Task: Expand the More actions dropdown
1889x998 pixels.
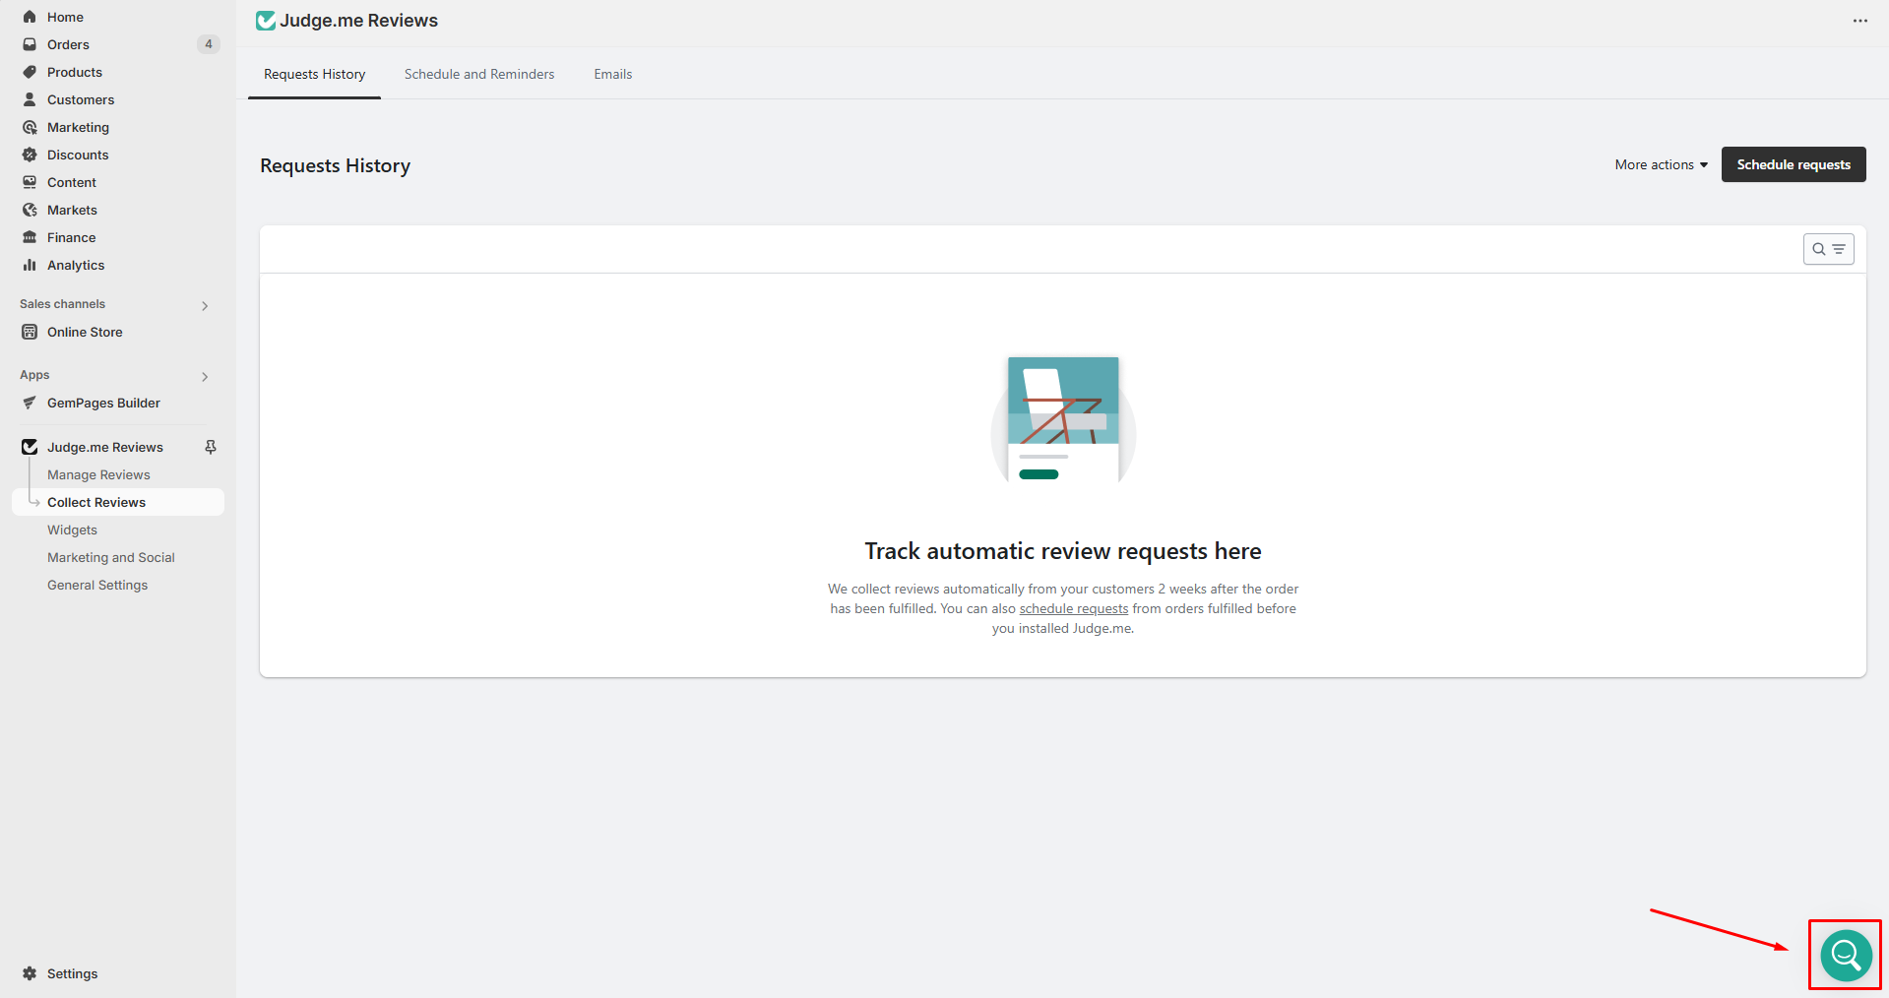Action: pyautogui.click(x=1661, y=164)
